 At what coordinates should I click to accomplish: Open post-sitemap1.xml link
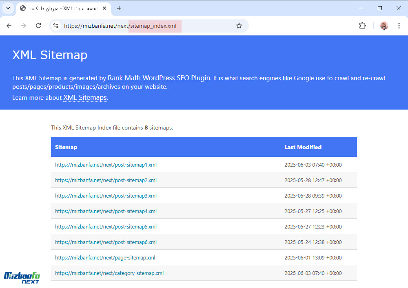(x=106, y=165)
